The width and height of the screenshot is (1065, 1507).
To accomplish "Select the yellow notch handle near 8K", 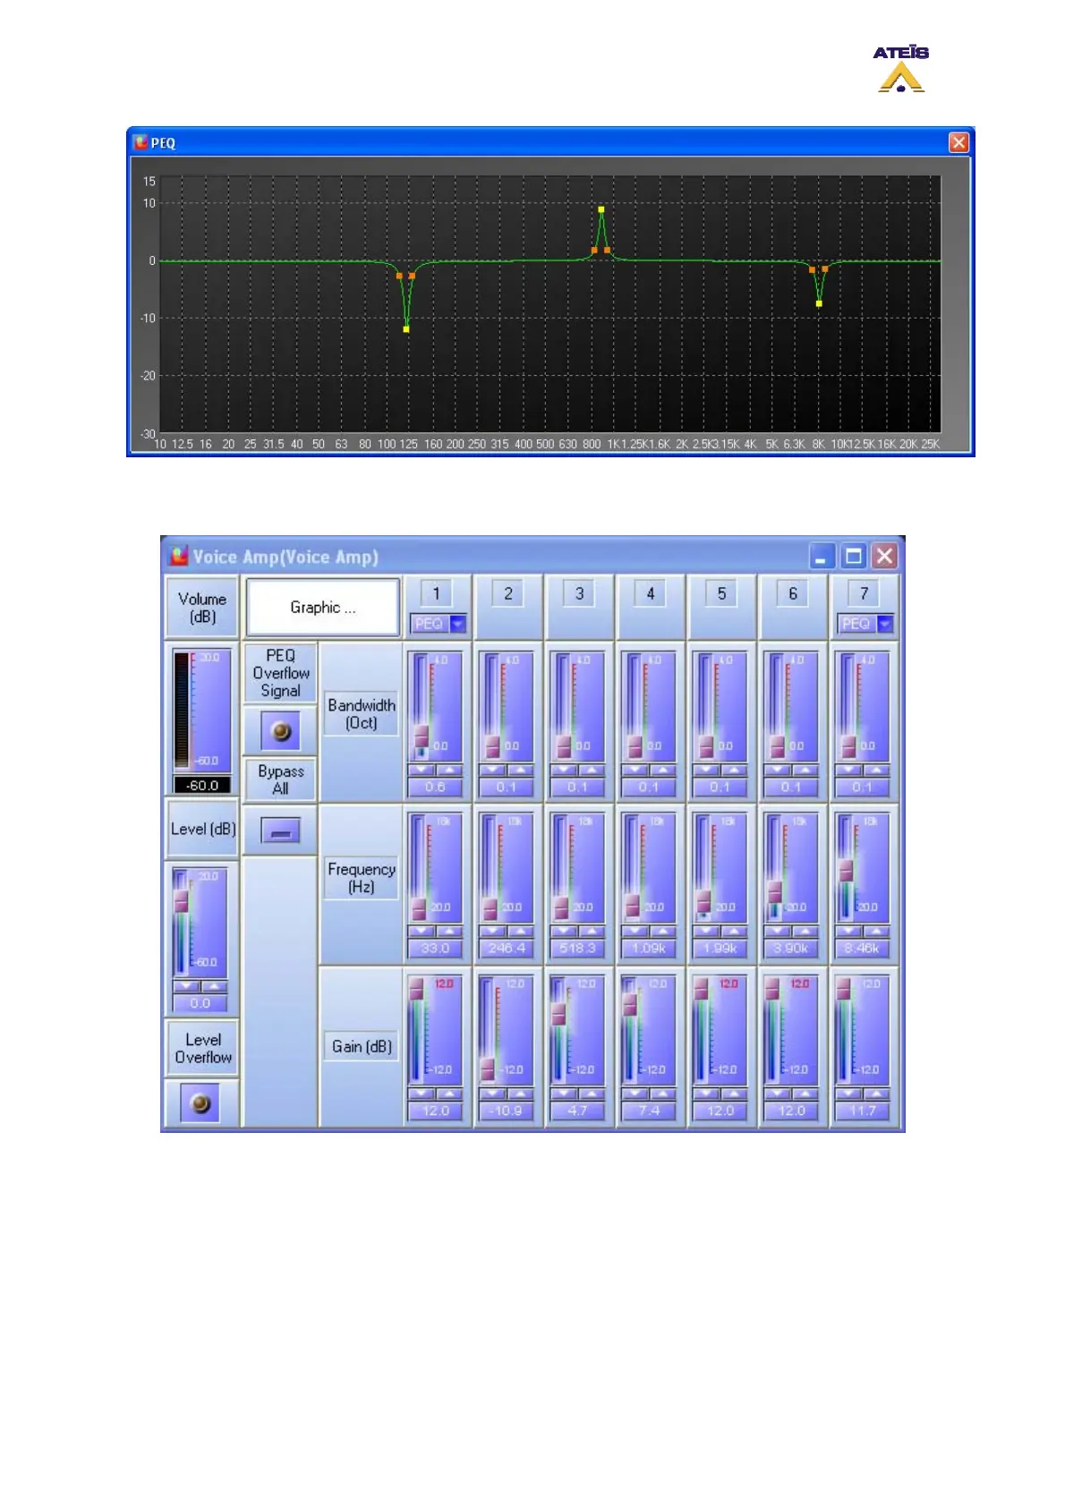I will click(x=819, y=303).
